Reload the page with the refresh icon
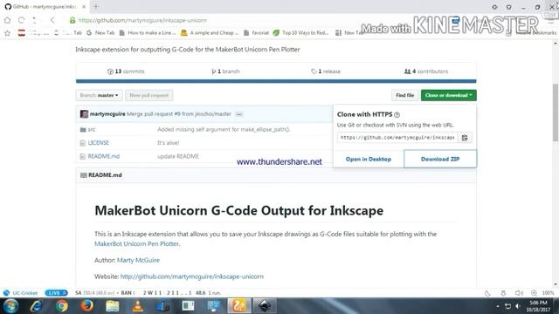The width and height of the screenshot is (559, 314). point(21,20)
